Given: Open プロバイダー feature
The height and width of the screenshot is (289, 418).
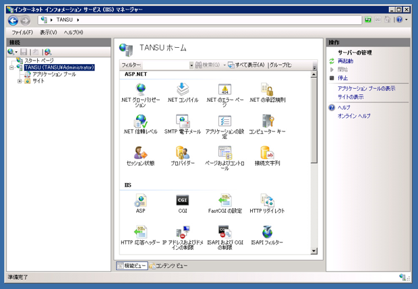Looking at the screenshot, I should click(x=183, y=156).
